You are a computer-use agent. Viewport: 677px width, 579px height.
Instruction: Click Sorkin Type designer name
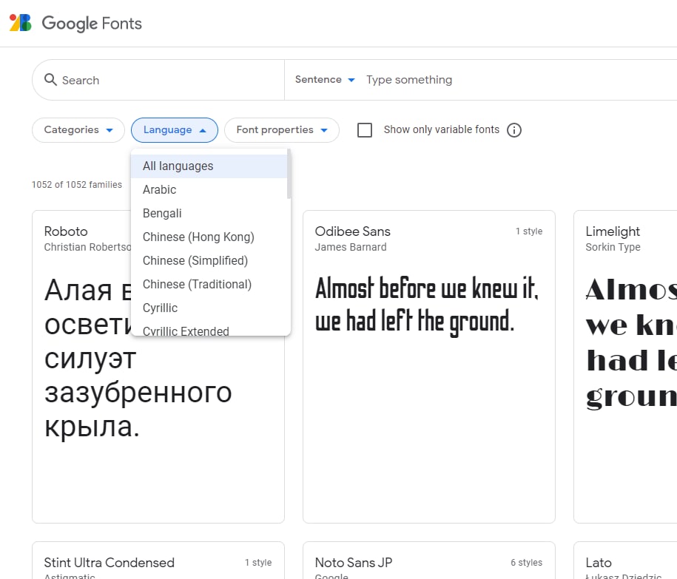click(x=613, y=247)
